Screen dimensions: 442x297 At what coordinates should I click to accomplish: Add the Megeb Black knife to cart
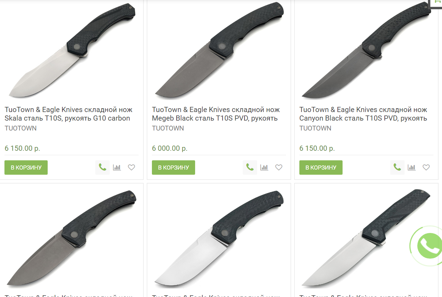[x=174, y=168]
